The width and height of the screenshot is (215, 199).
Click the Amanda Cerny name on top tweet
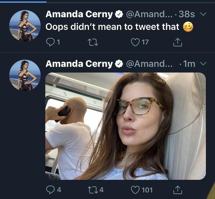(x=79, y=14)
